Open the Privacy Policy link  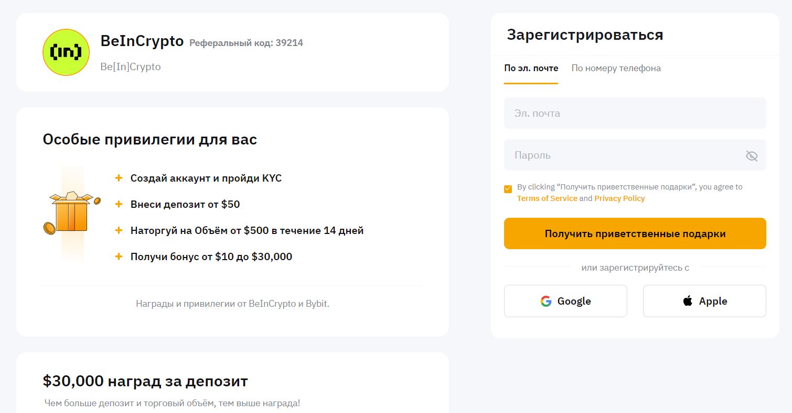pyautogui.click(x=619, y=198)
